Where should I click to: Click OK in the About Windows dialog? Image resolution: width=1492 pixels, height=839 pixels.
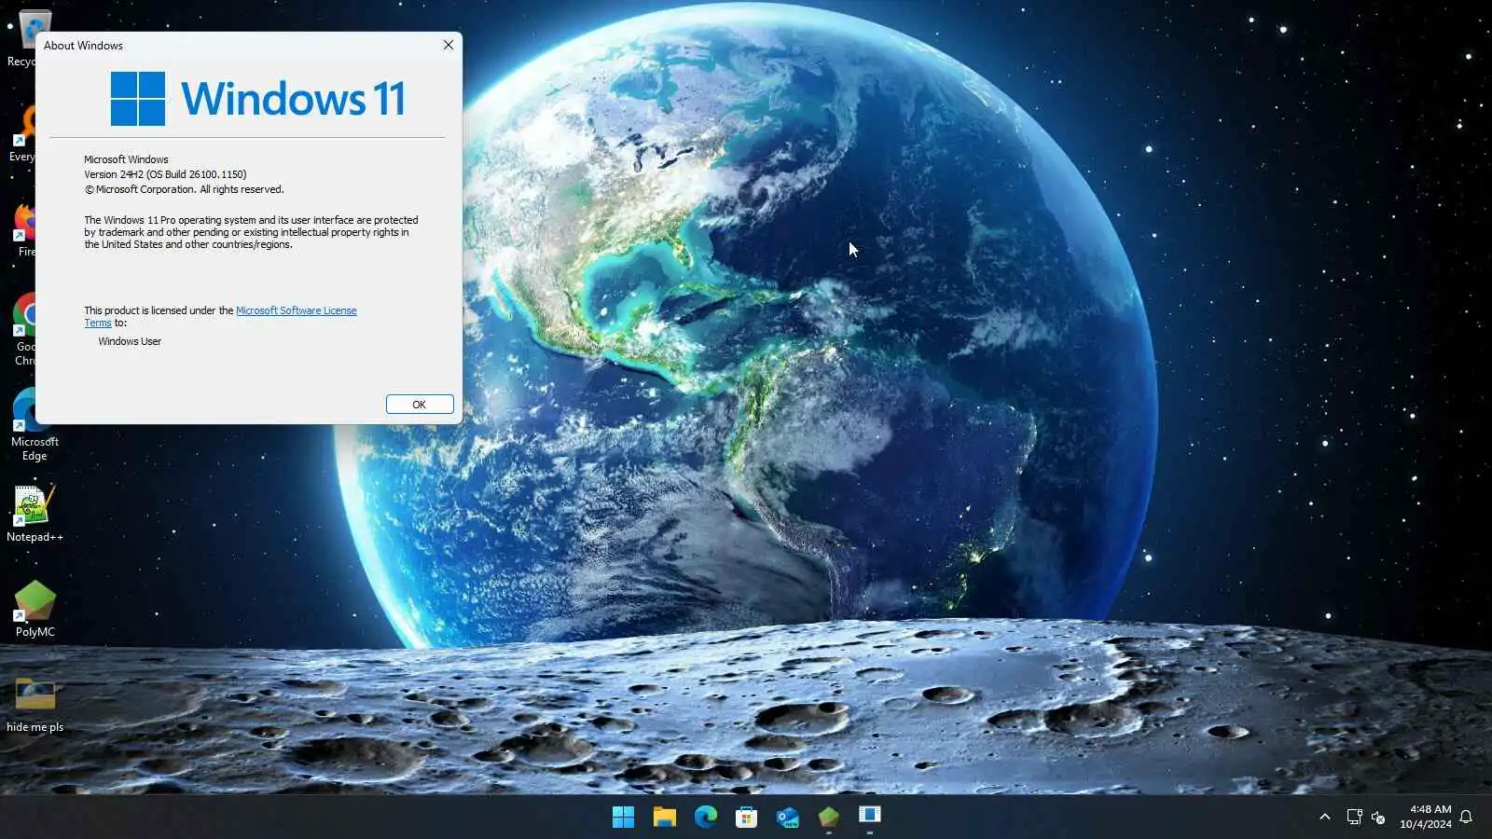click(x=420, y=405)
